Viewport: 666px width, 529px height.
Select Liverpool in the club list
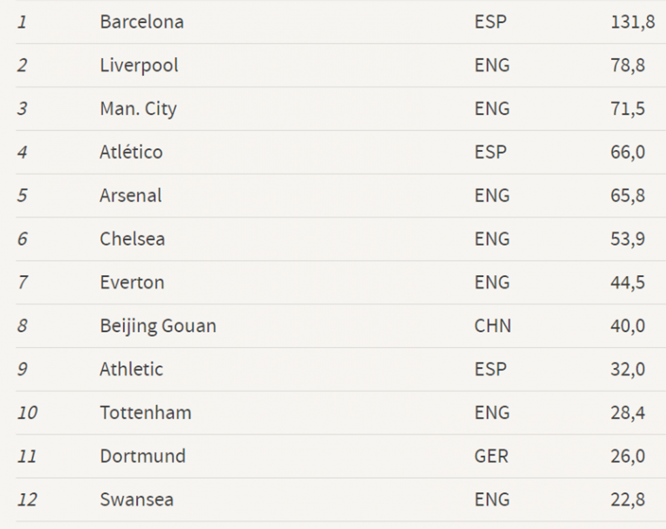(x=139, y=65)
